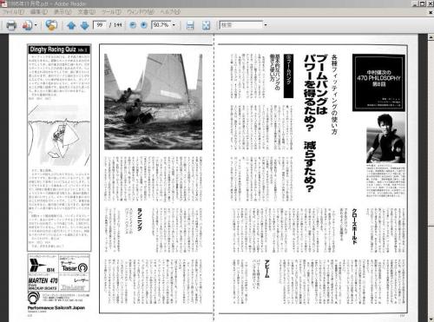The image size is (434, 322).
Task: Go to next page with the down arrow
Action: coord(84,25)
